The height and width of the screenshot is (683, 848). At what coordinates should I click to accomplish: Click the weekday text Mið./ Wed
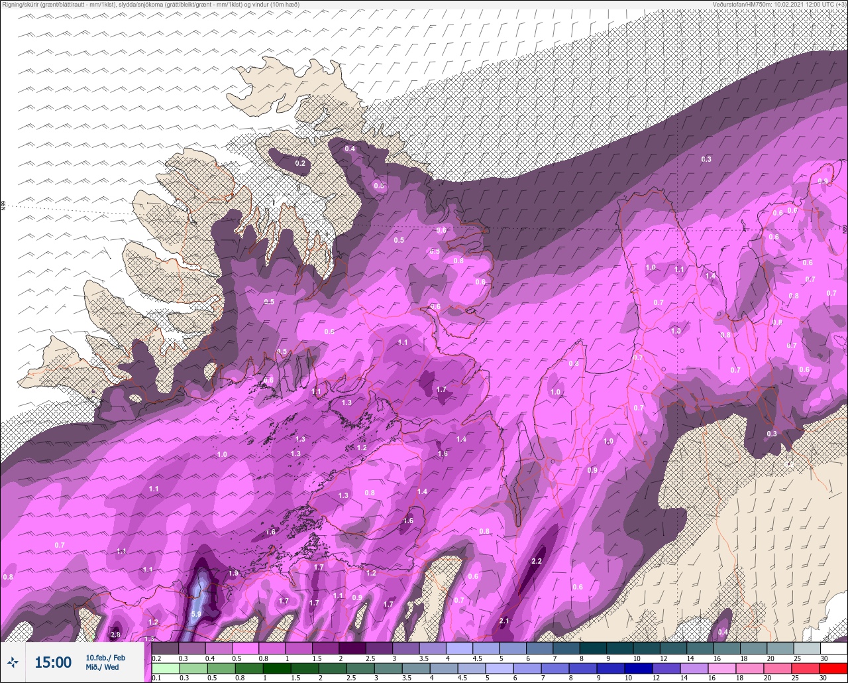point(102,667)
